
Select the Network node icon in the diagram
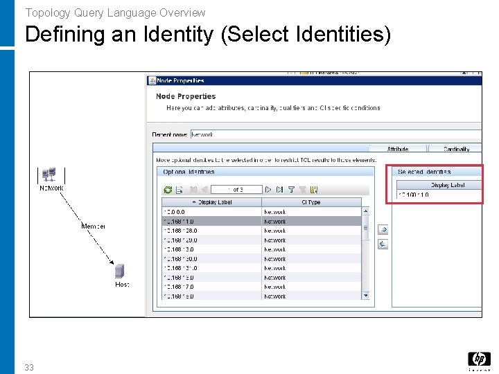(49, 175)
